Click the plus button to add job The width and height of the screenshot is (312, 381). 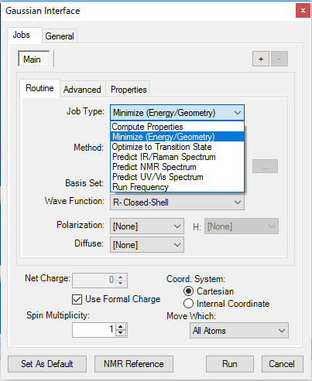pyautogui.click(x=261, y=59)
